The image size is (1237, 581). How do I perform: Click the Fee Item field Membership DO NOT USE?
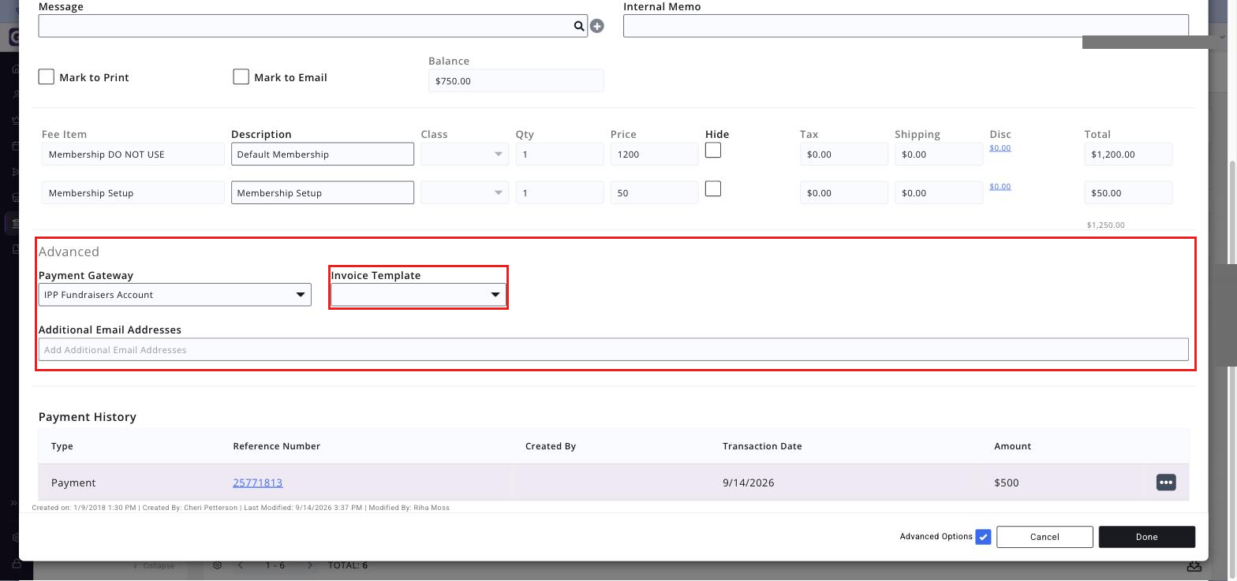(133, 154)
